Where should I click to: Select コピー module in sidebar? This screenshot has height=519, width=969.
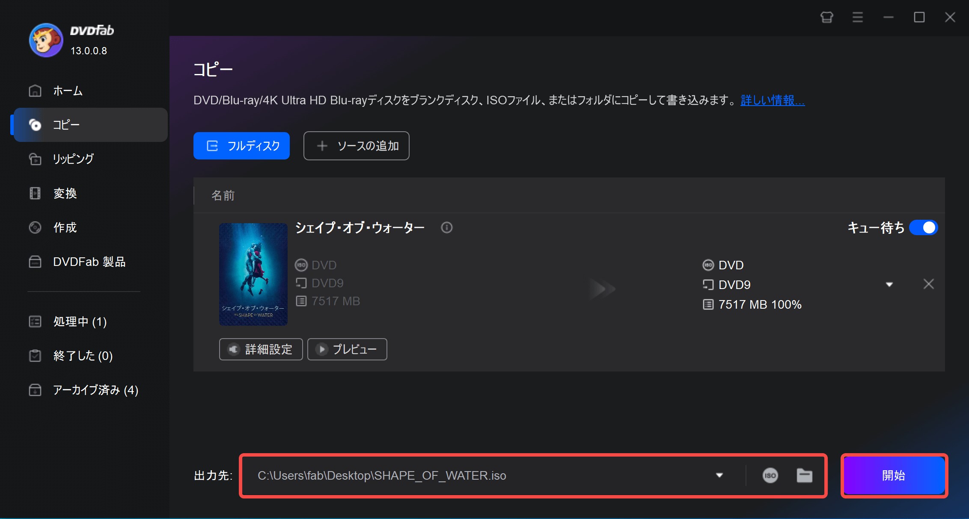pyautogui.click(x=90, y=125)
